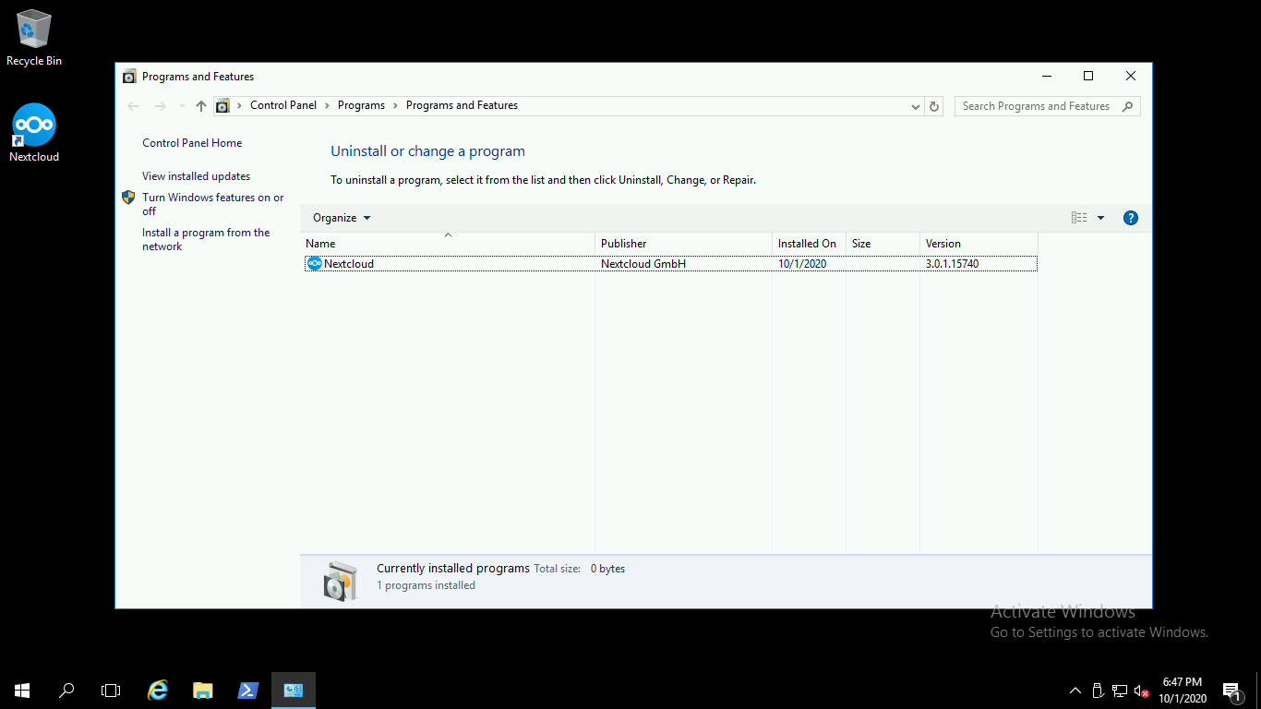Launch PowerShell from taskbar

(x=248, y=690)
